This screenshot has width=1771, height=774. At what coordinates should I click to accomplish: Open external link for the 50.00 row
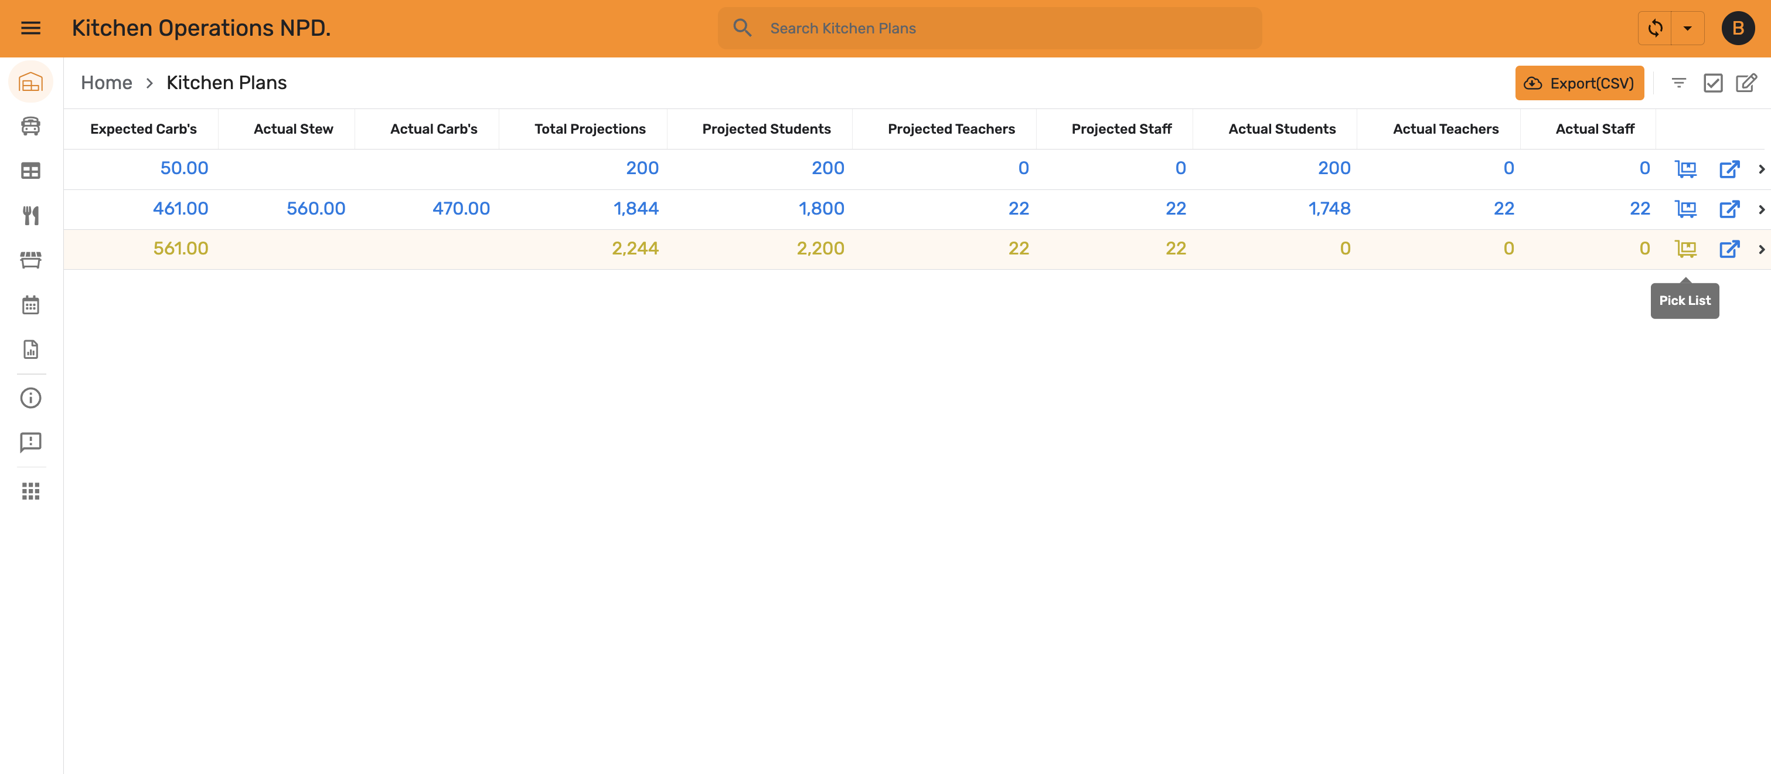pos(1729,168)
